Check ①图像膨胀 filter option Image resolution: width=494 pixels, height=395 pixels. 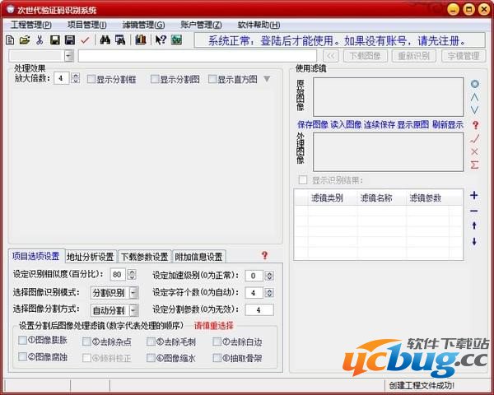tap(23, 340)
